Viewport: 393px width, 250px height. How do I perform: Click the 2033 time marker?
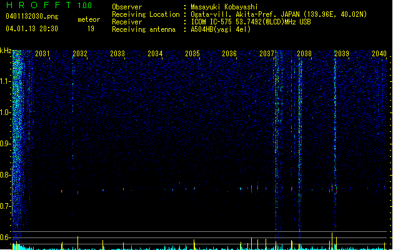117,53
